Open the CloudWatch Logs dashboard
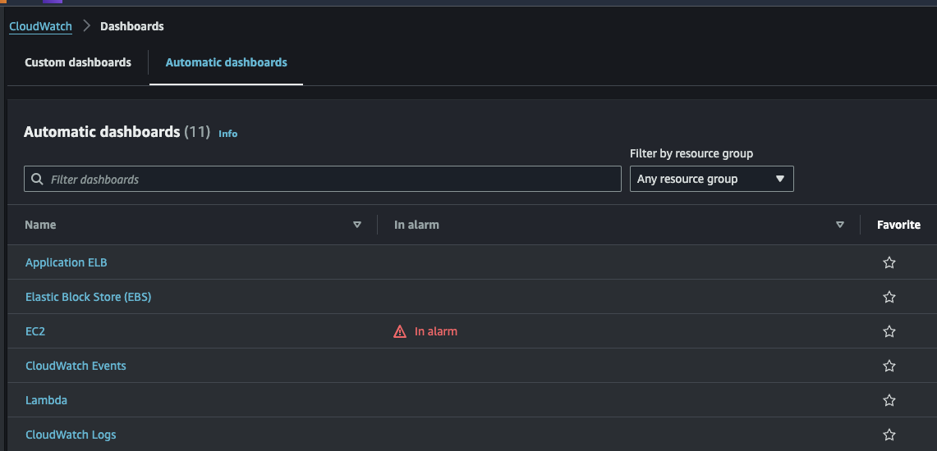This screenshot has height=451, width=937. pyautogui.click(x=71, y=435)
